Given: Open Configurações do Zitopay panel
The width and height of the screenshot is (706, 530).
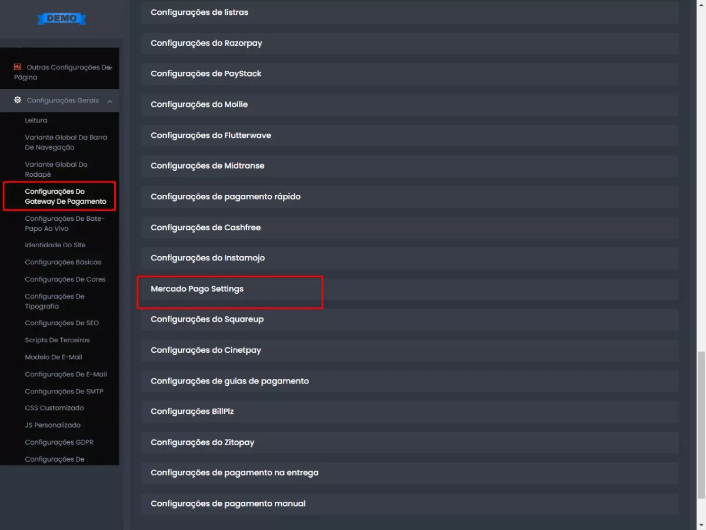Looking at the screenshot, I should point(202,442).
